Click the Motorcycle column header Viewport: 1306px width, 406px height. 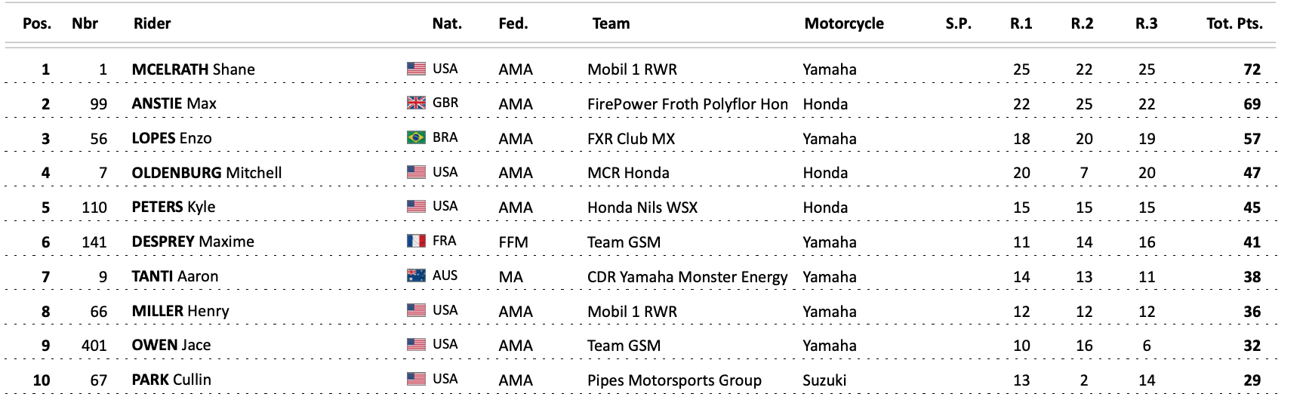843,23
